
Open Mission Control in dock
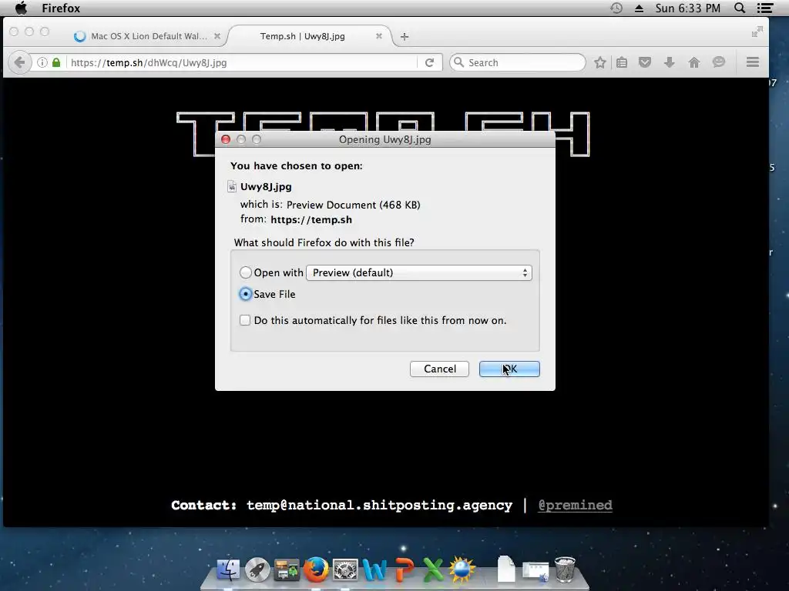coord(287,569)
